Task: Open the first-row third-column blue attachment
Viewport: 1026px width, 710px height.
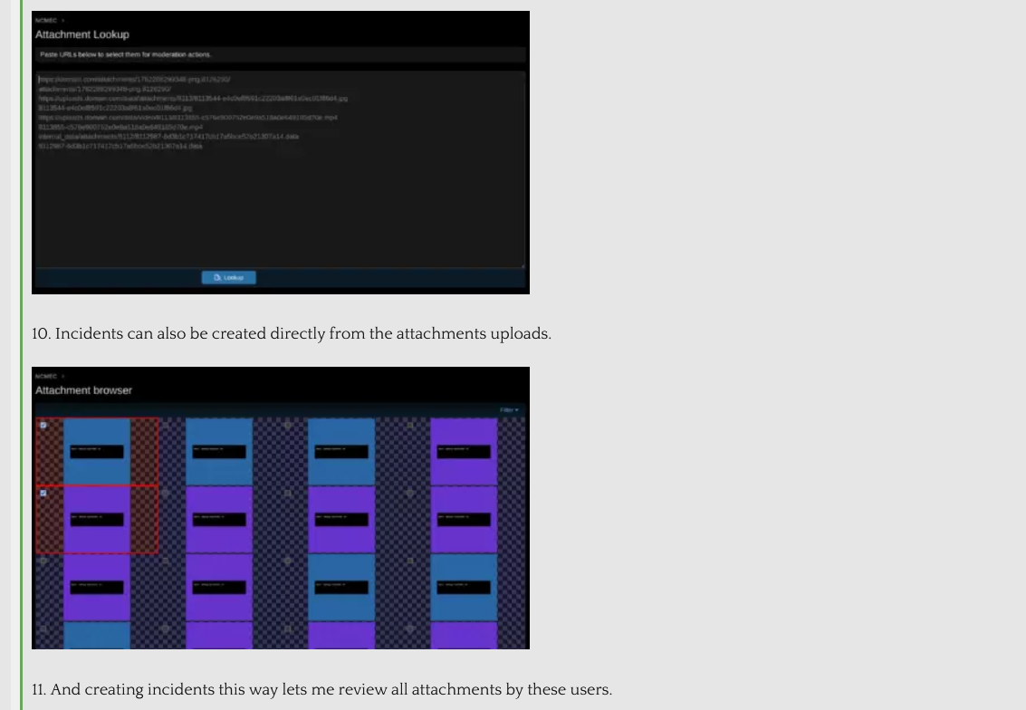Action: [341, 451]
